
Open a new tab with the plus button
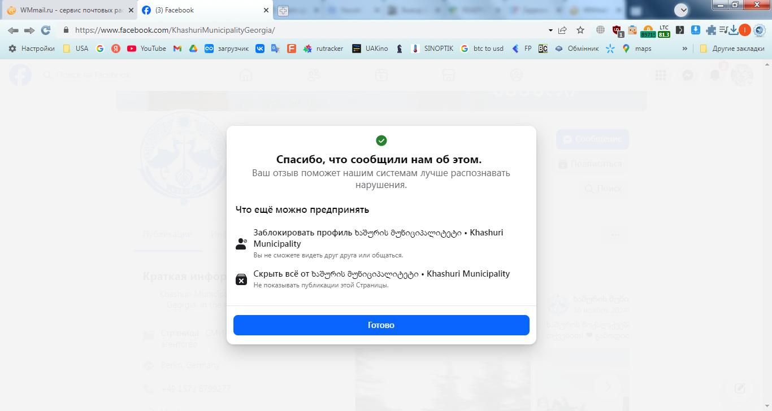pos(283,10)
